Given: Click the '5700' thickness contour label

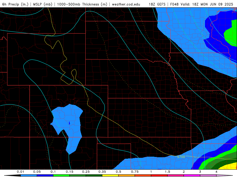Looking at the screenshot, I should point(181,157).
